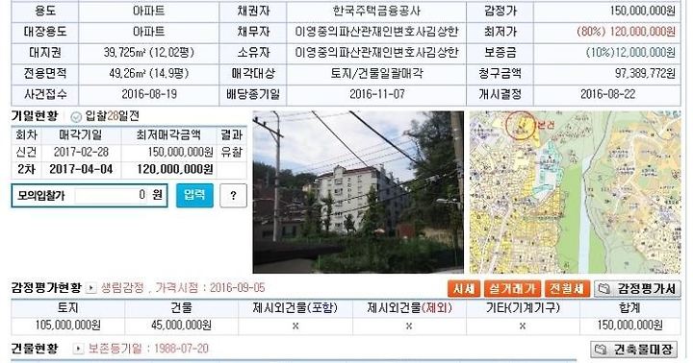Image resolution: width=693 pixels, height=363 pixels.
Task: Select the 2017-04-04 auction date cell
Action: [81, 169]
